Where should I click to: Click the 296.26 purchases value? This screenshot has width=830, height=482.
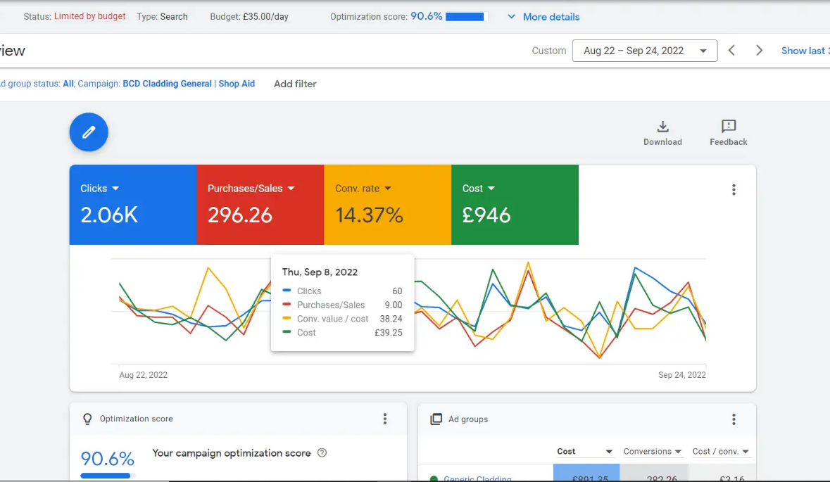pos(240,215)
